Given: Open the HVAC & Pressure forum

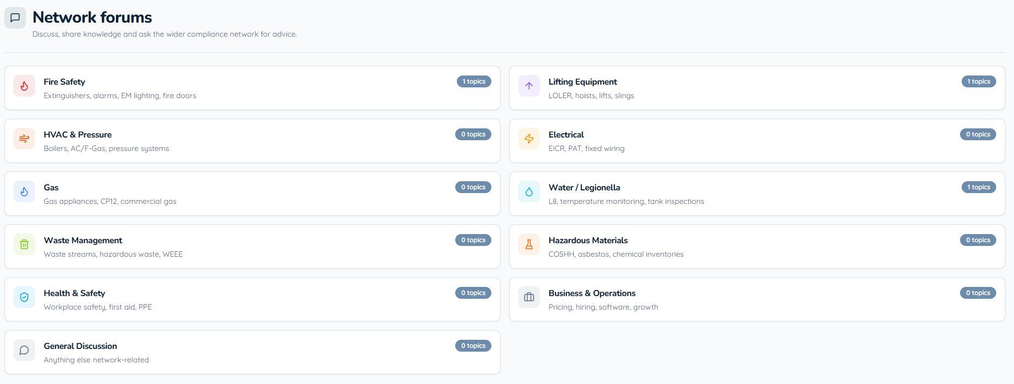Looking at the screenshot, I should click(x=252, y=141).
